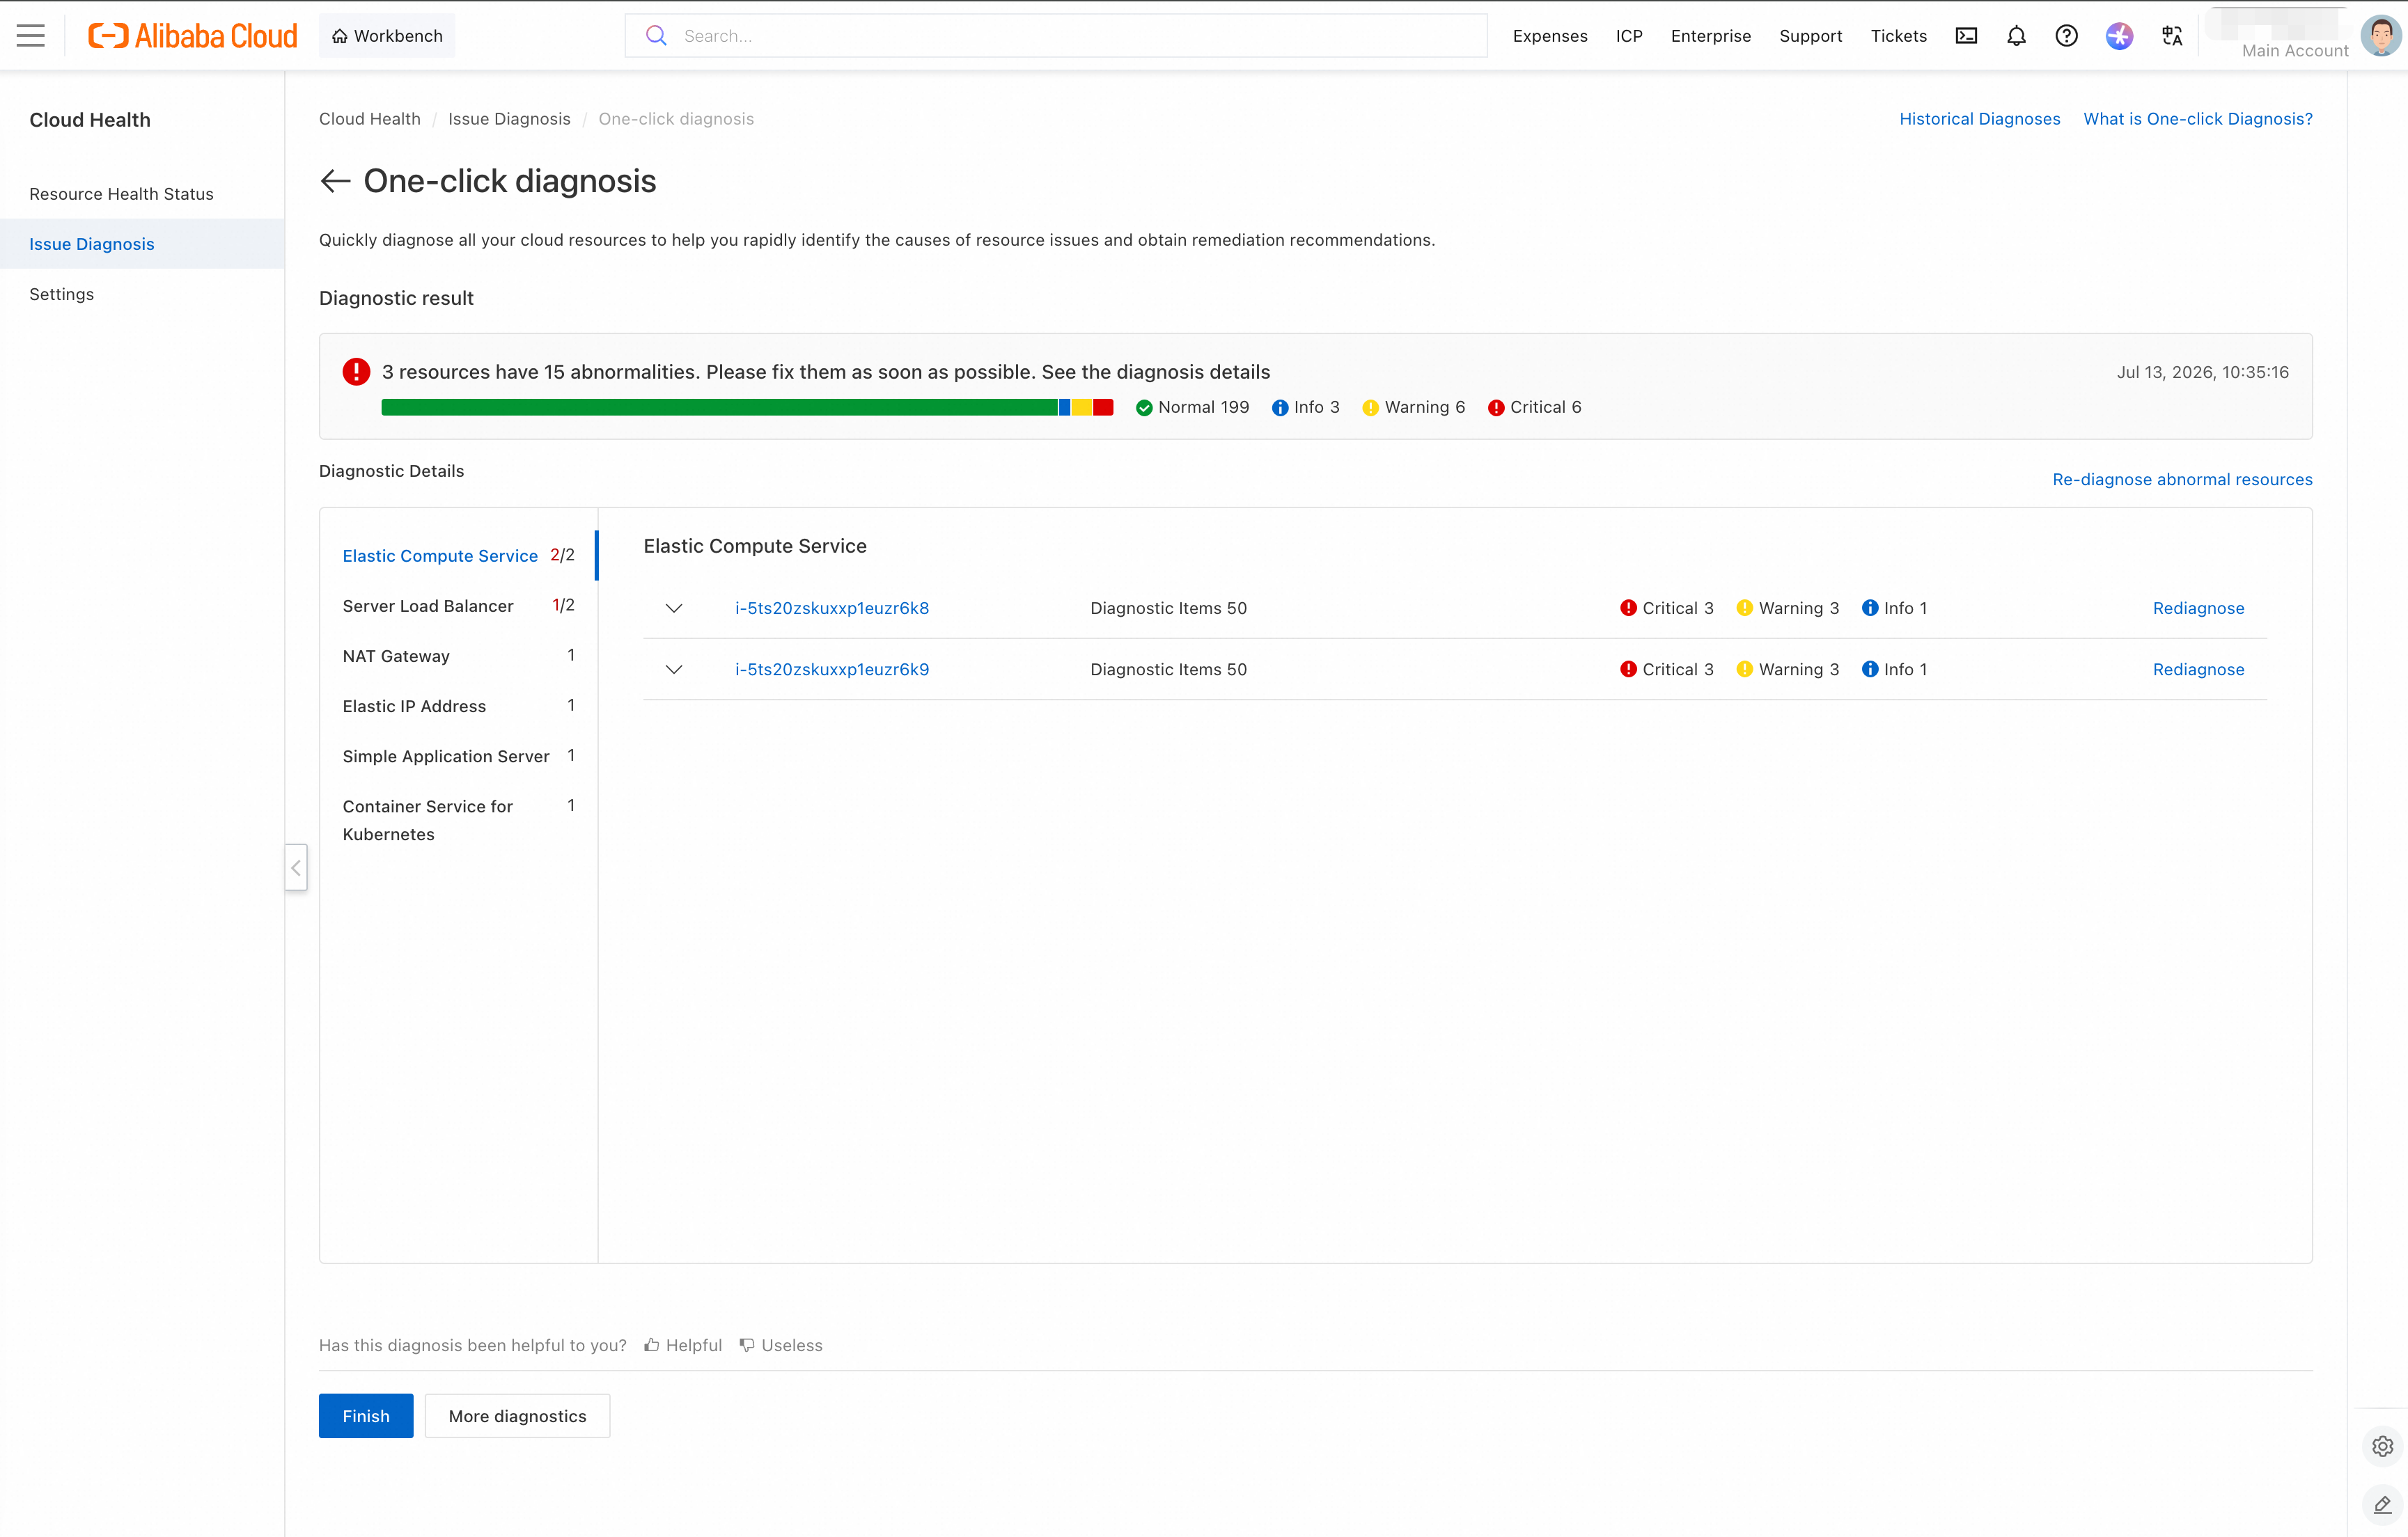Open the ICP top menu

(1629, 36)
